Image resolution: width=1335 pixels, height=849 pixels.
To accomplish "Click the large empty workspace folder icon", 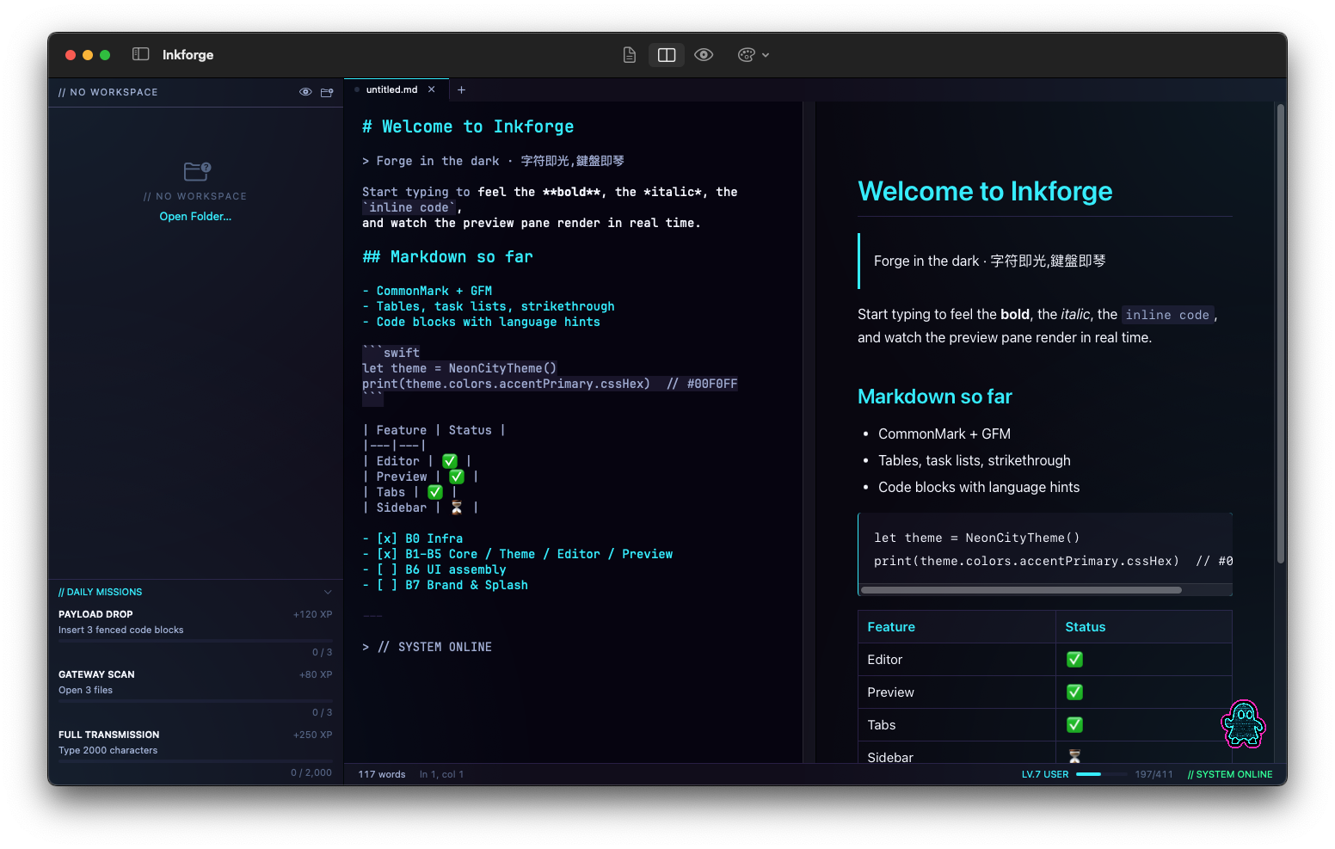I will point(197,171).
